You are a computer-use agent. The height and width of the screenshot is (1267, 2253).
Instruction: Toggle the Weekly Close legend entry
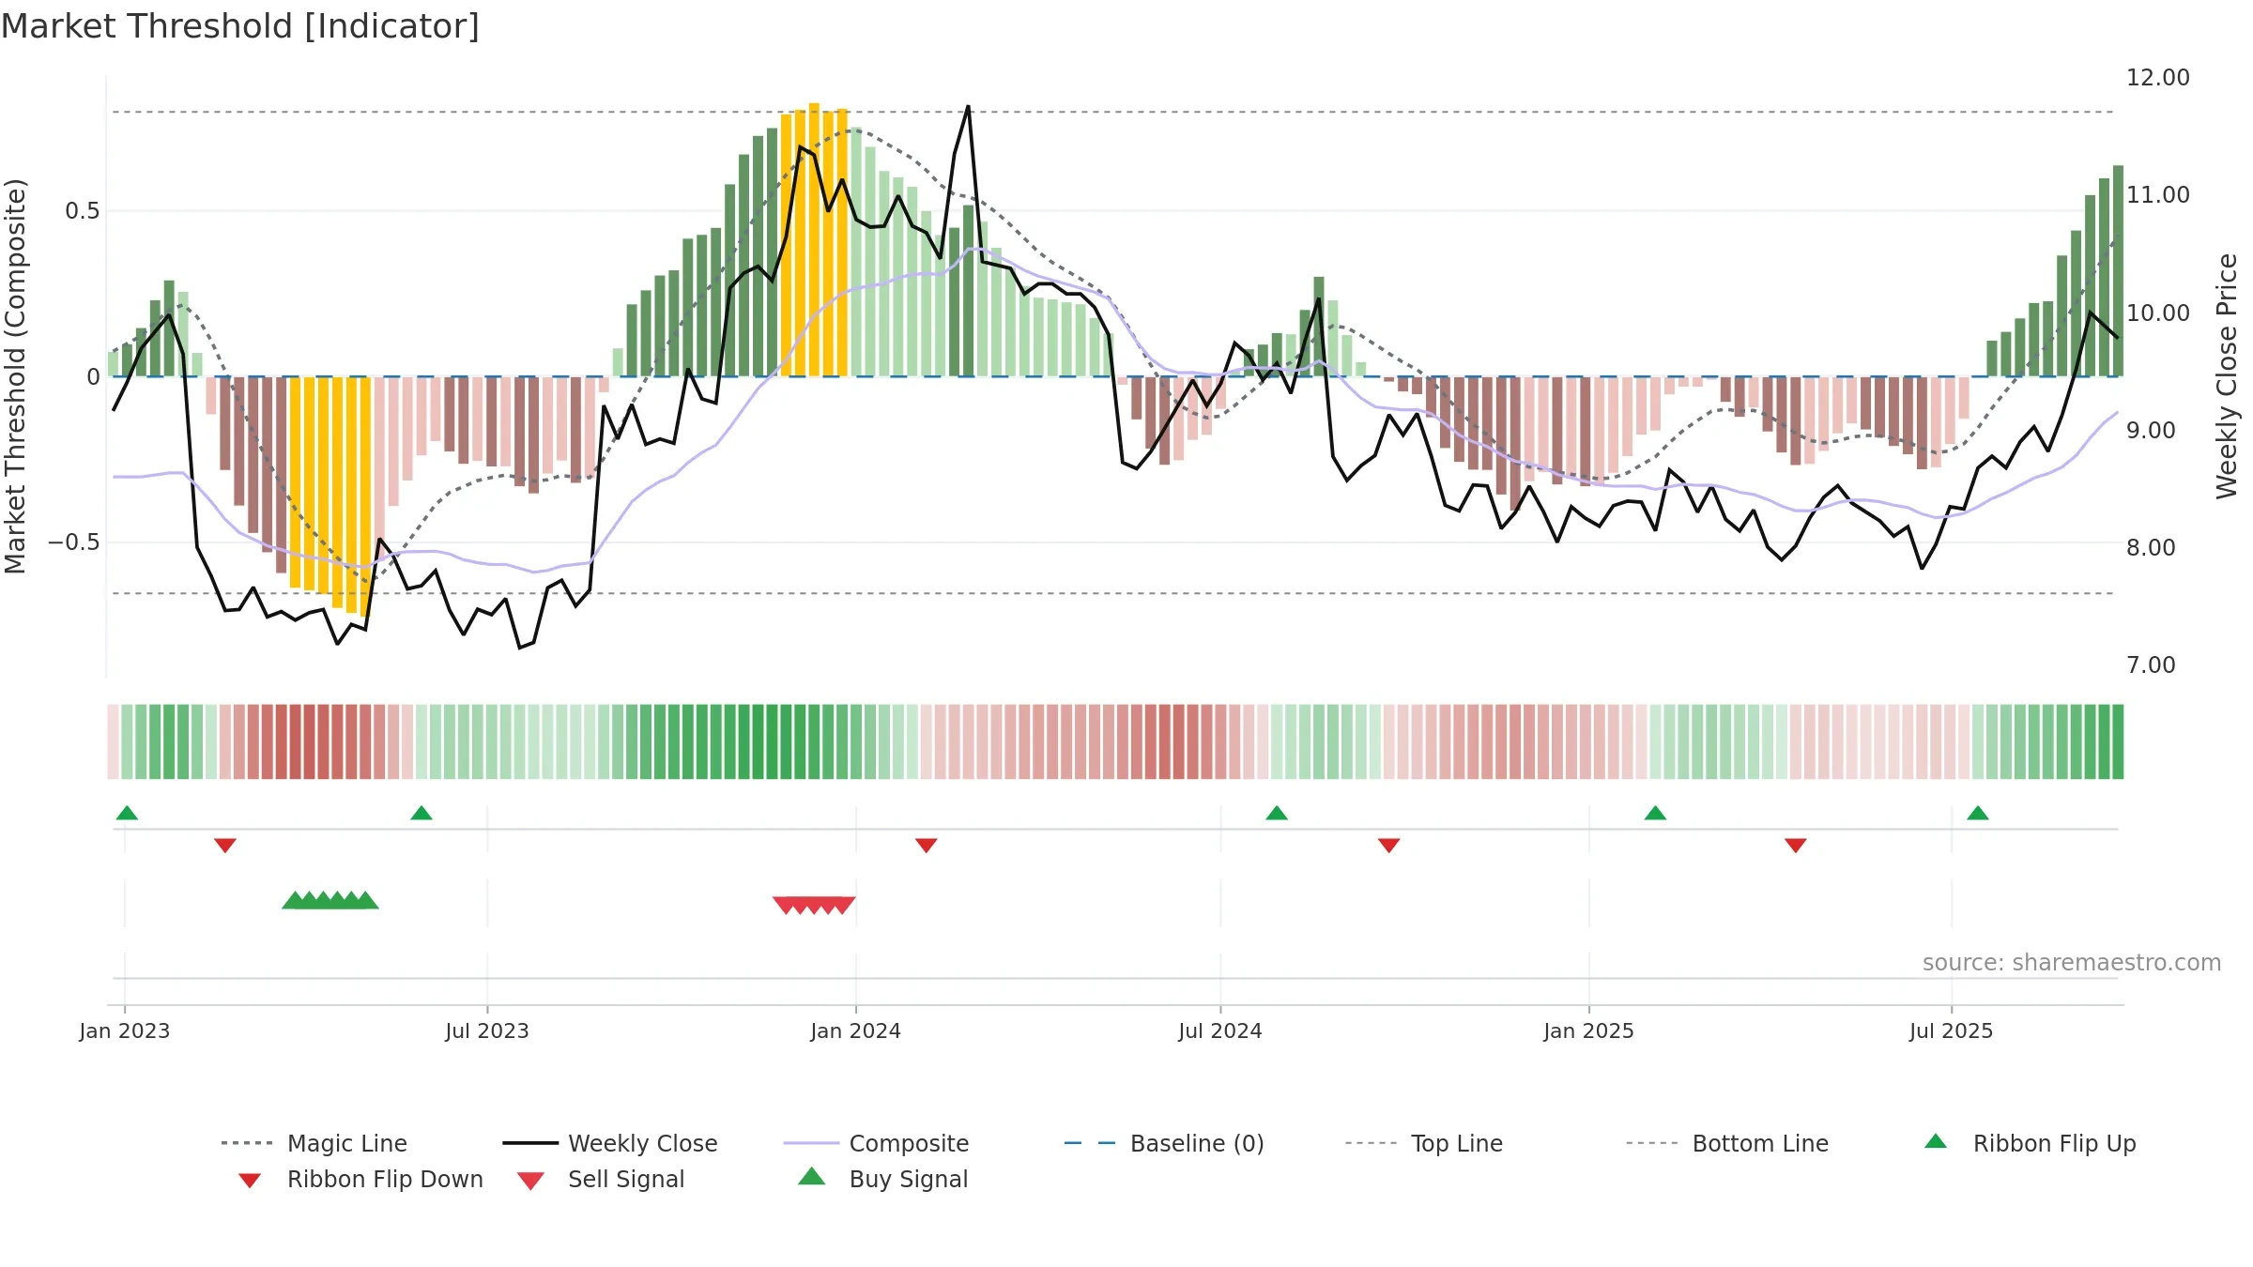(610, 1143)
